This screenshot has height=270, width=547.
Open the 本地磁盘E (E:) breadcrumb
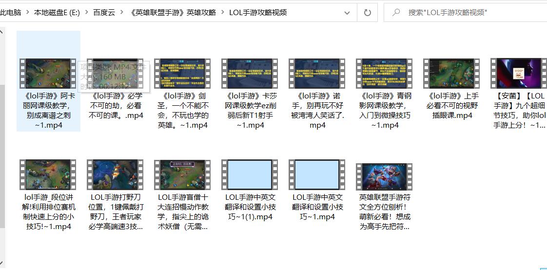57,13
